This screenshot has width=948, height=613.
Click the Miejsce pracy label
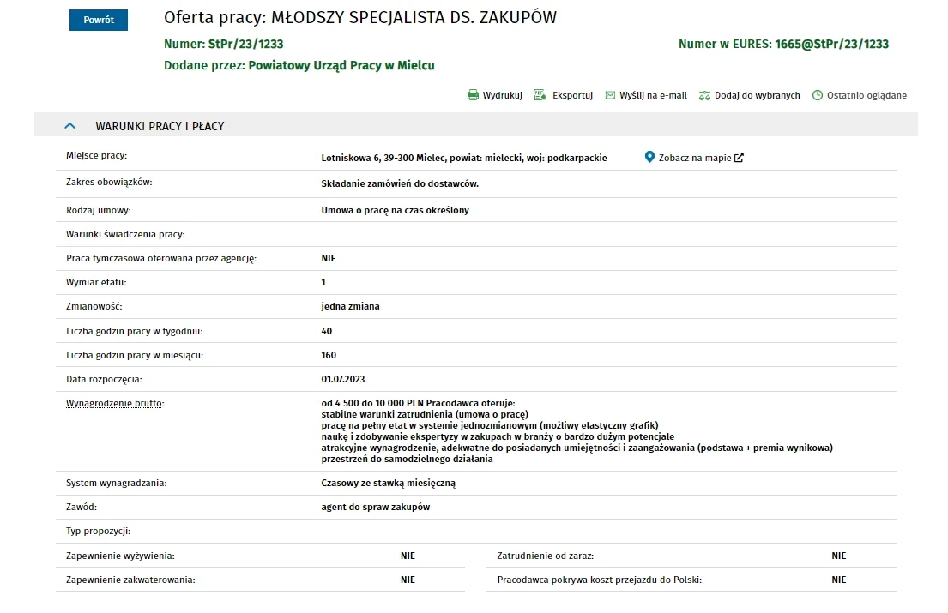pyautogui.click(x=96, y=156)
